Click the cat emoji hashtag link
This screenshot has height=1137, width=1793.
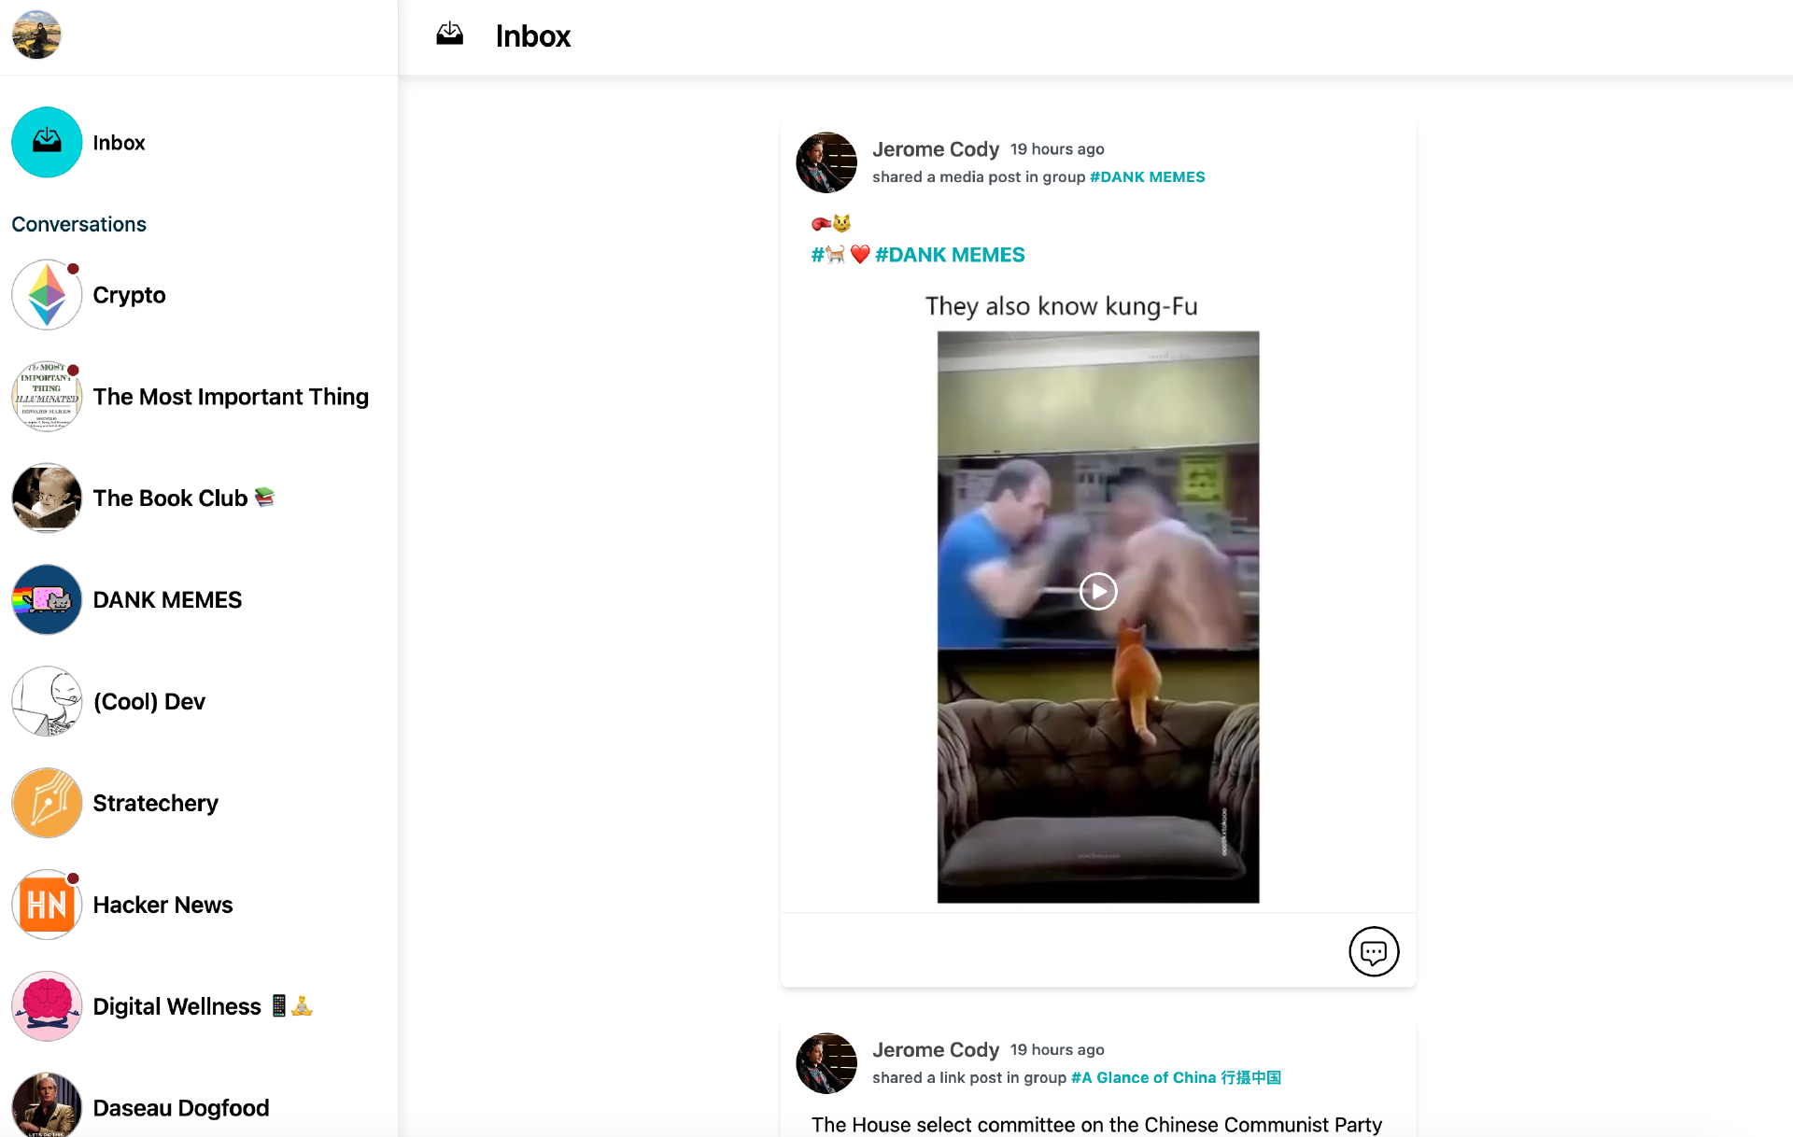pos(828,255)
